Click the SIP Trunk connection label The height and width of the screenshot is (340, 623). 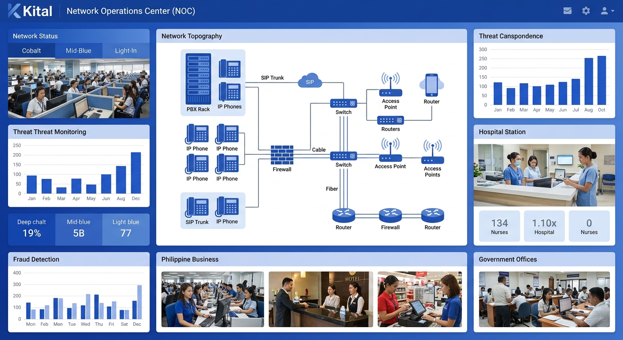[x=273, y=77]
